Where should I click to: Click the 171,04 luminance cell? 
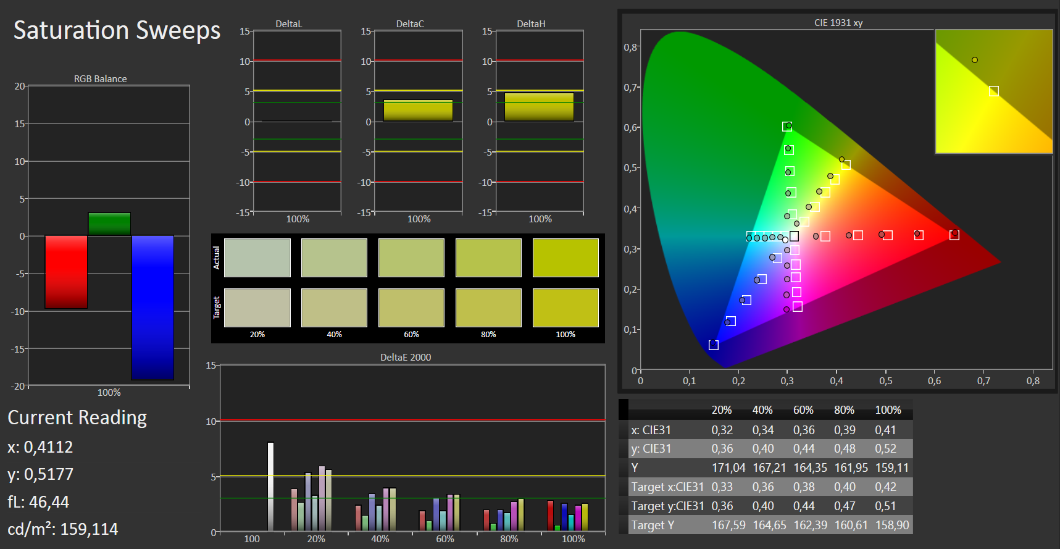point(728,468)
